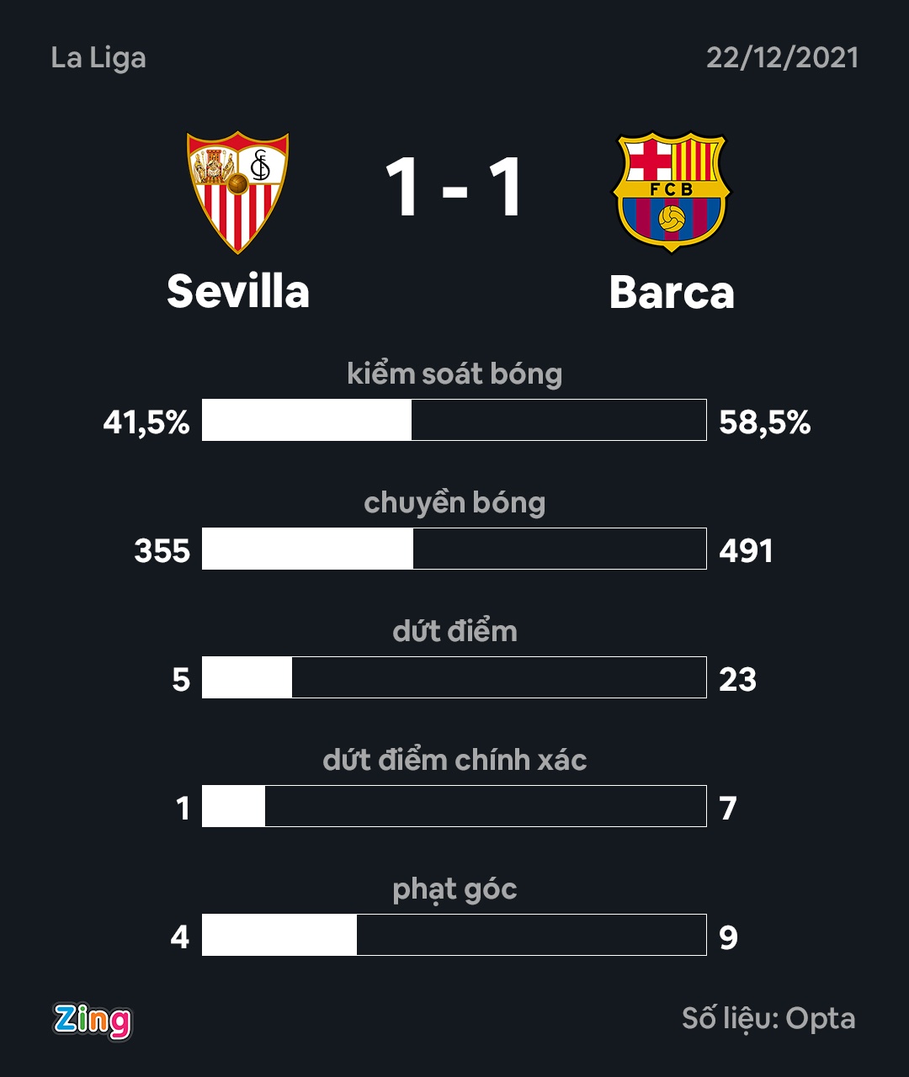Image resolution: width=909 pixels, height=1077 pixels.
Task: Click the dứt điểm shots bar
Action: click(x=454, y=677)
